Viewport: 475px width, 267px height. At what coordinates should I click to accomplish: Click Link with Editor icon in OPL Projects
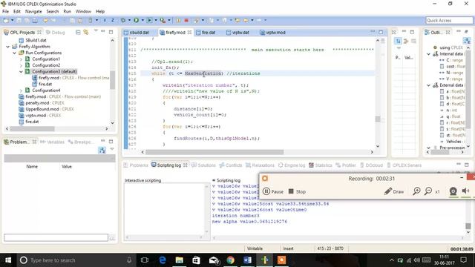point(86,32)
